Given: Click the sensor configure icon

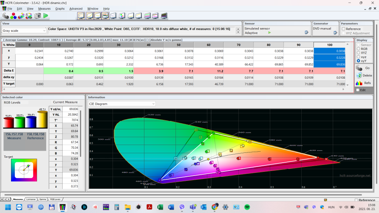Looking at the screenshot, I should [x=305, y=33].
